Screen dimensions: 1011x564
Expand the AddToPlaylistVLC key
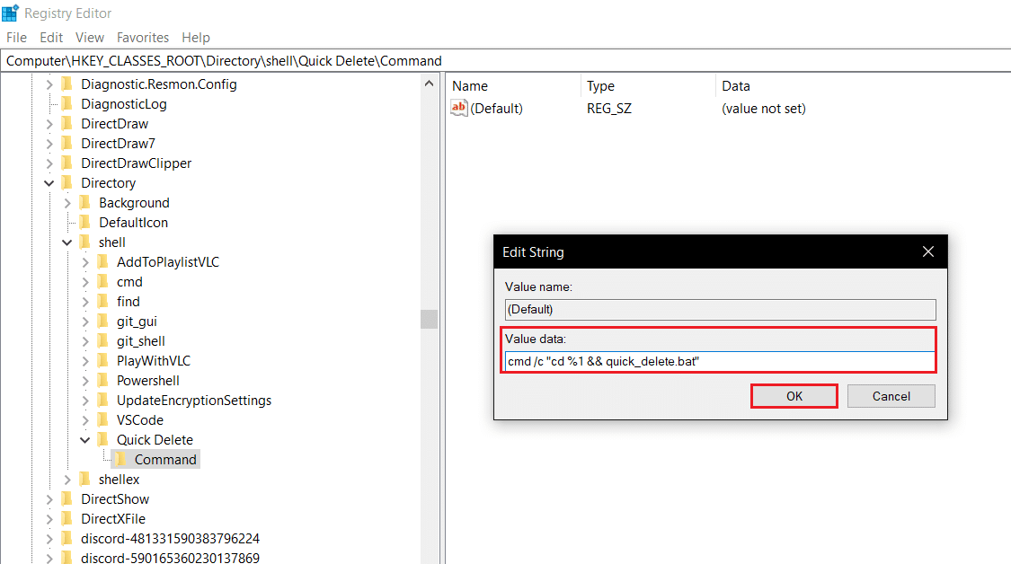click(x=85, y=262)
